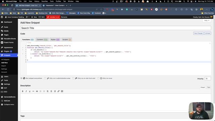This screenshot has height=121, width=215.
Task: Open Bing sidebar icon
Action: click(x=212, y=9)
